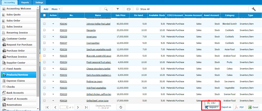Viewport: 262px width, 111px height.
Task: Open the More dropdown menu
Action: 56,9
